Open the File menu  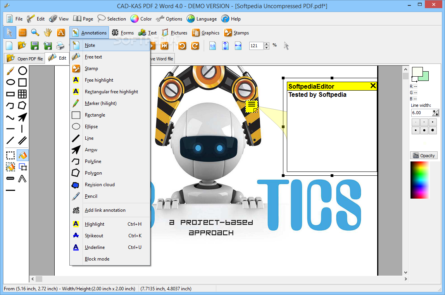[x=14, y=19]
